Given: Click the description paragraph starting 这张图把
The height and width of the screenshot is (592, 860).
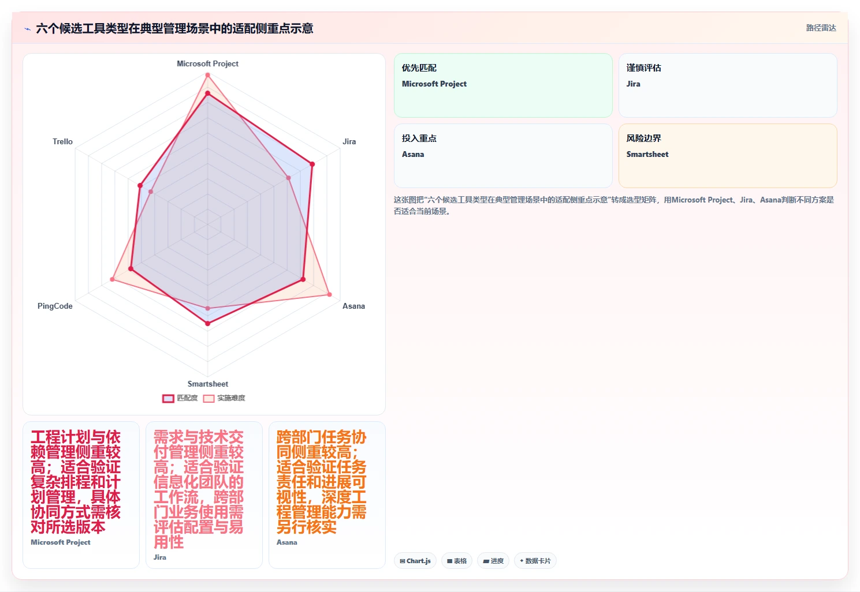Looking at the screenshot, I should [614, 205].
